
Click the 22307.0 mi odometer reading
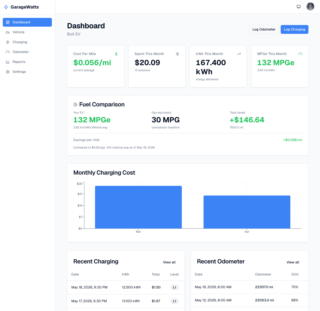[x=264, y=287]
